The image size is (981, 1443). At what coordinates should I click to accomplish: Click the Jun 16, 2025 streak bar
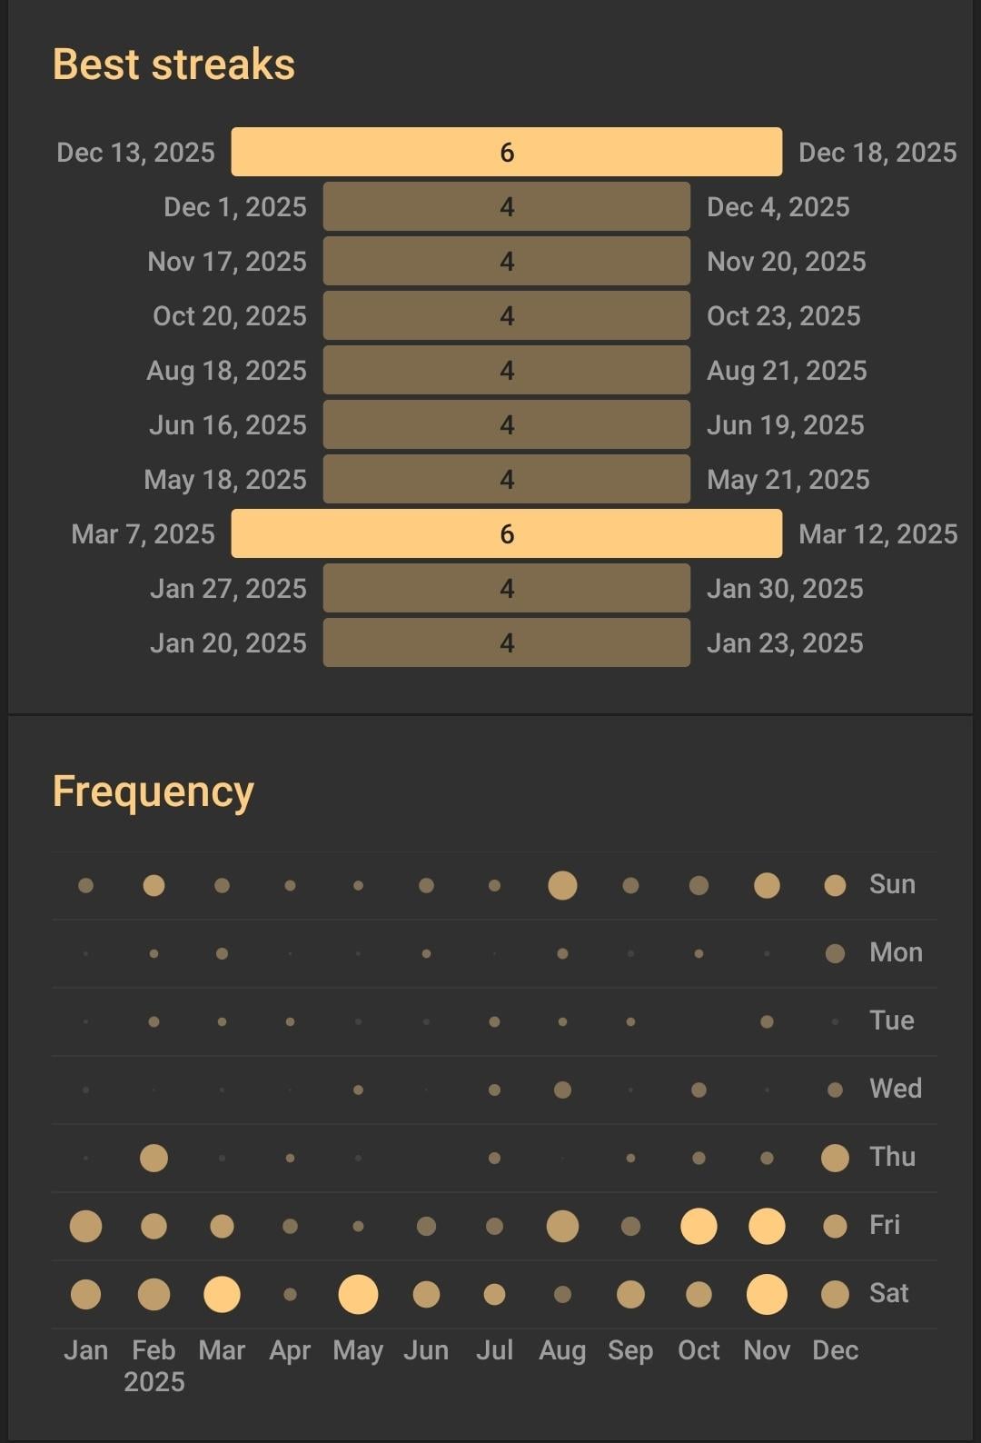[x=506, y=424]
